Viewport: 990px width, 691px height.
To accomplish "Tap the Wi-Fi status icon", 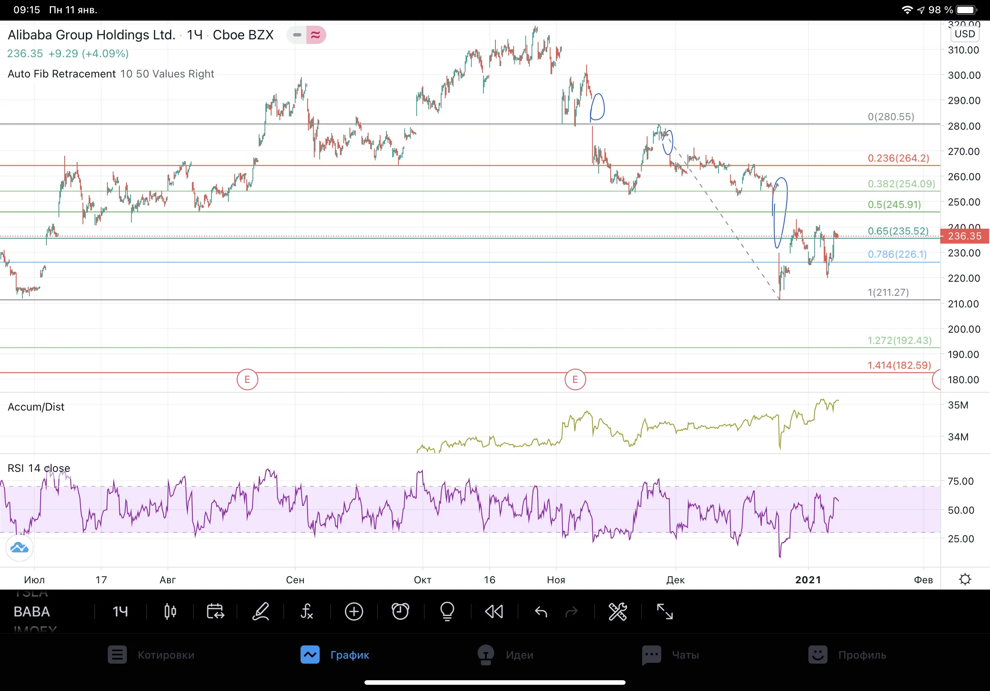I will (907, 10).
